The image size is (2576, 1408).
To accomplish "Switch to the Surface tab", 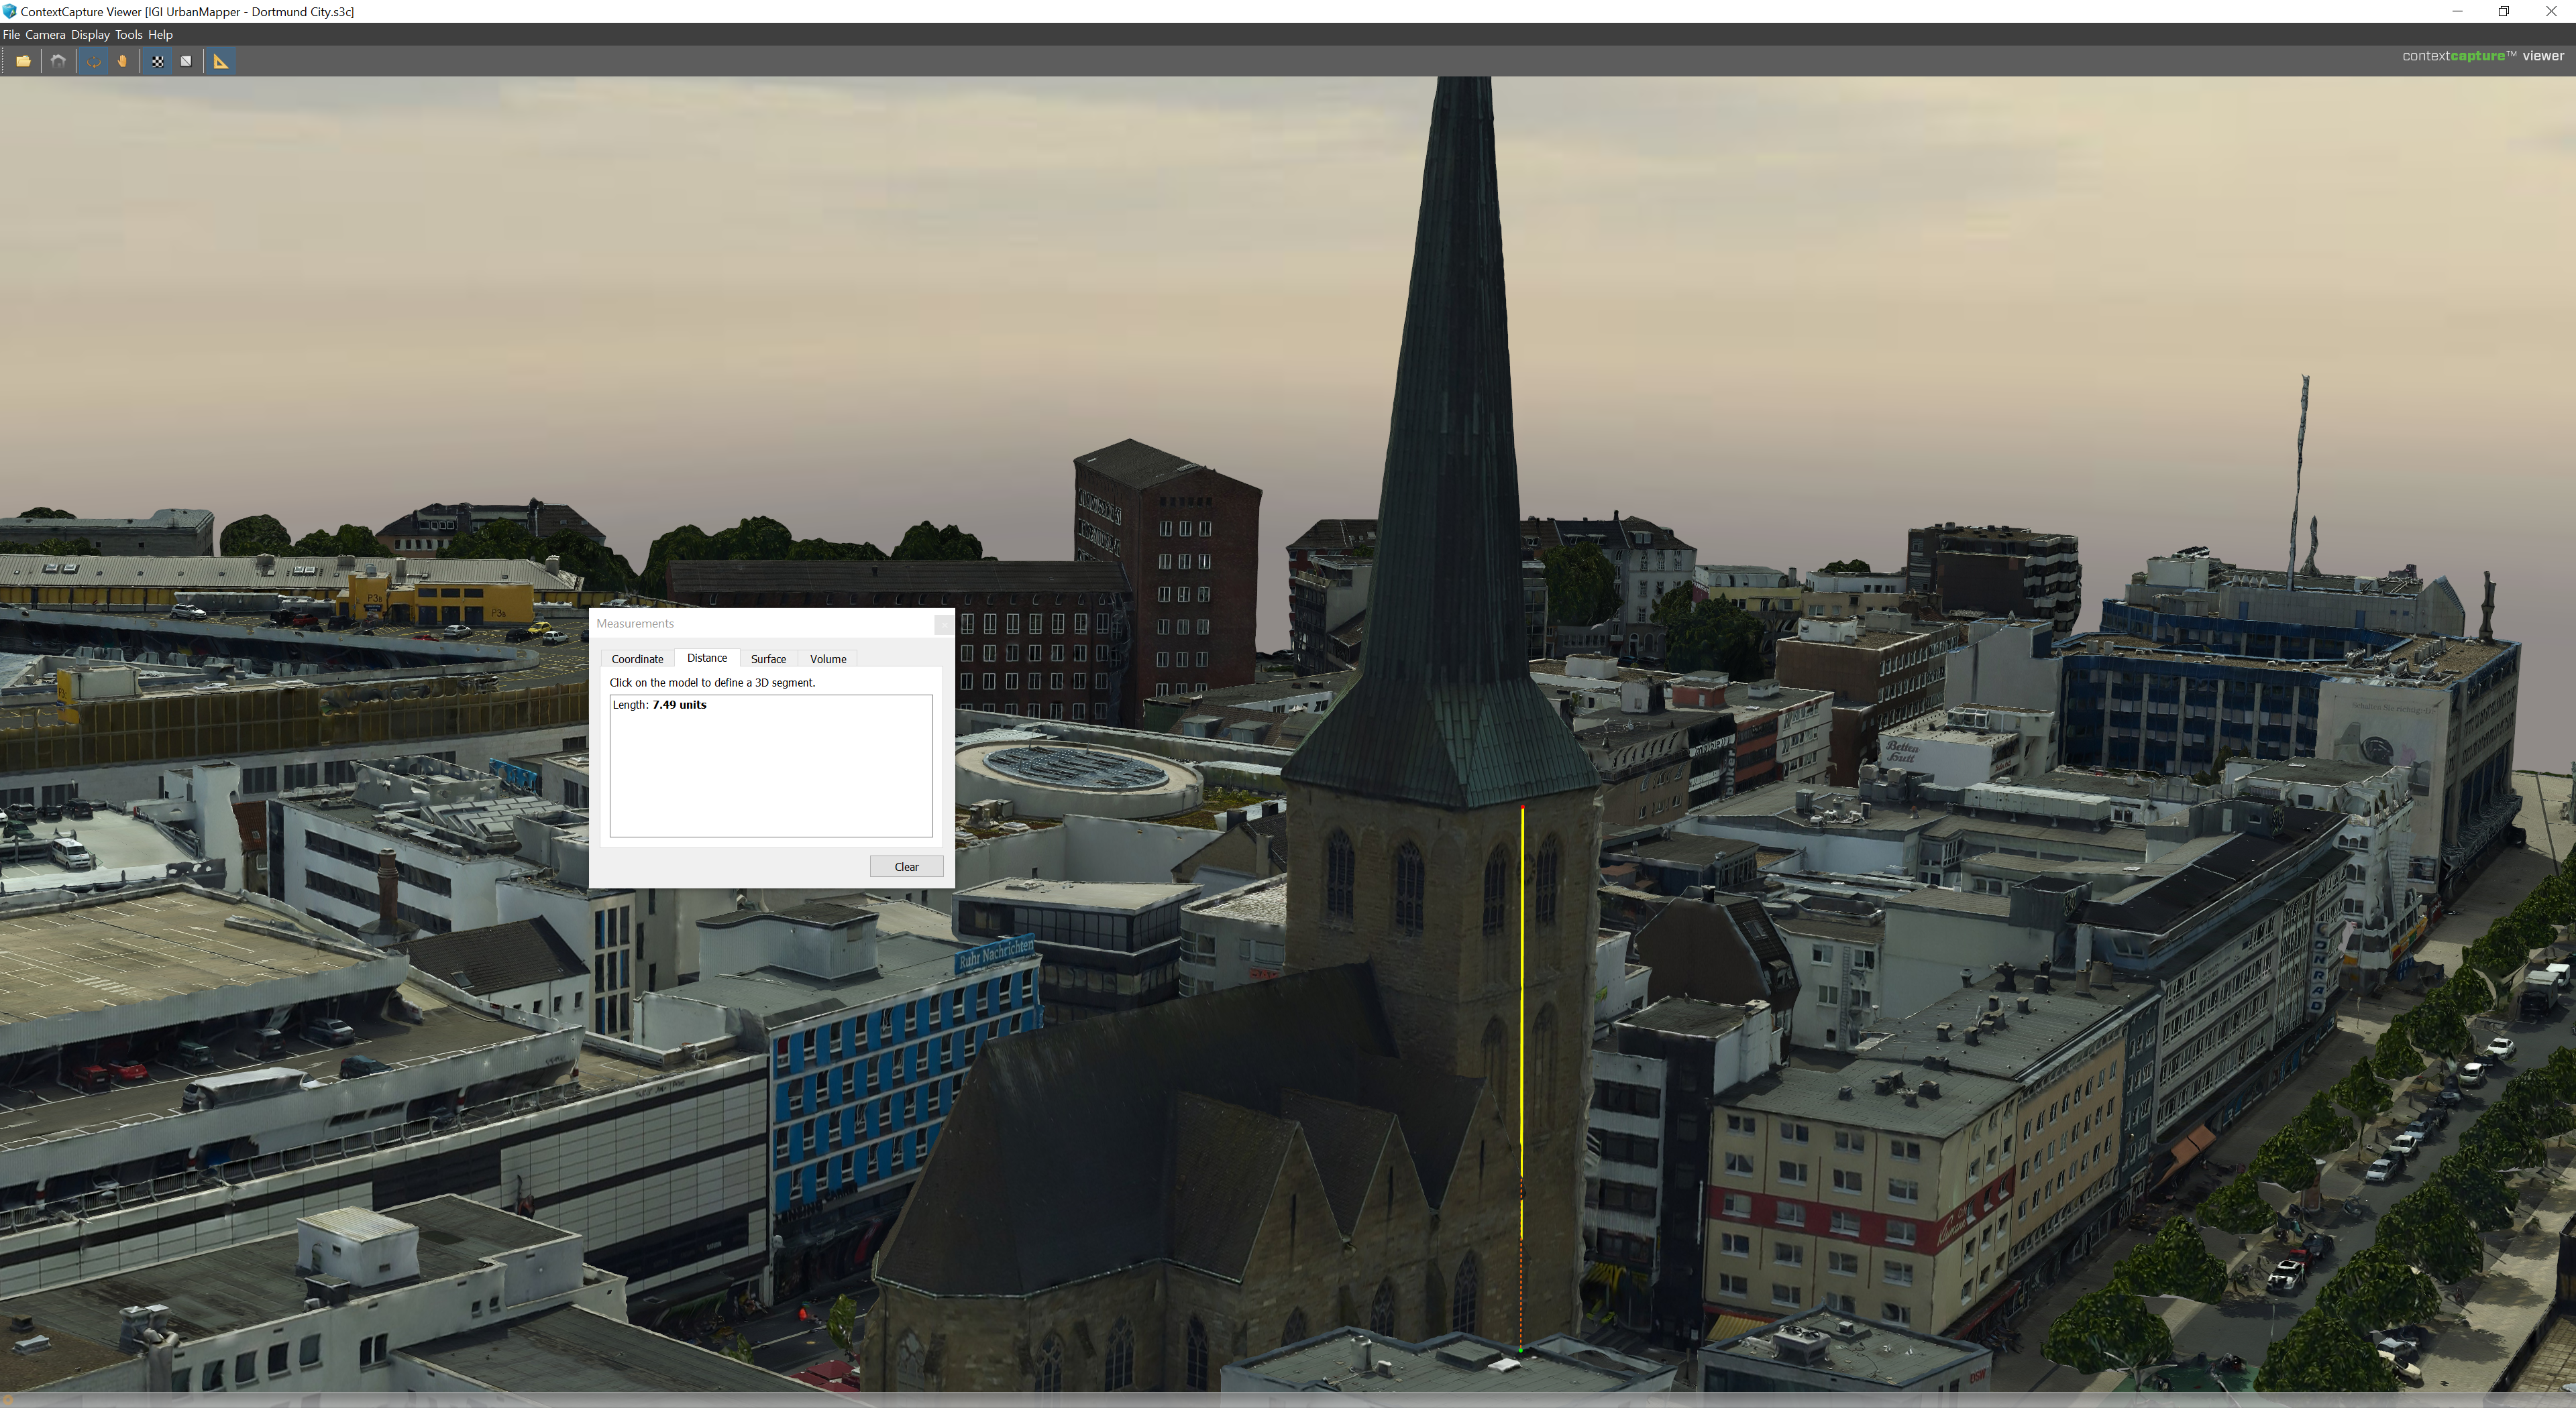I will [x=768, y=658].
